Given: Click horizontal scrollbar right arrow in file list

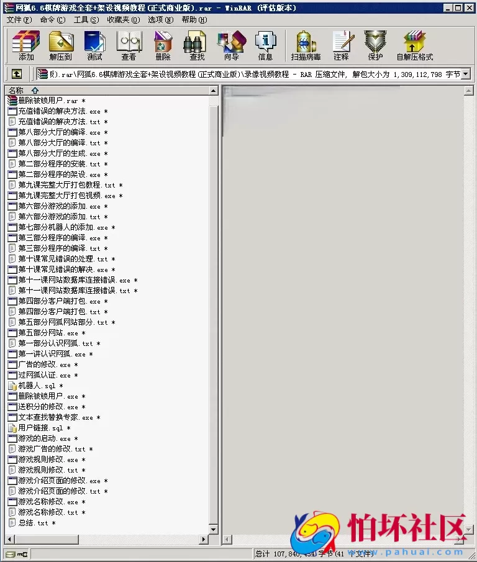Looking at the screenshot, I should pyautogui.click(x=203, y=539).
